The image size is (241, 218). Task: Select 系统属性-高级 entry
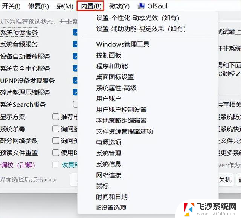[116, 88]
